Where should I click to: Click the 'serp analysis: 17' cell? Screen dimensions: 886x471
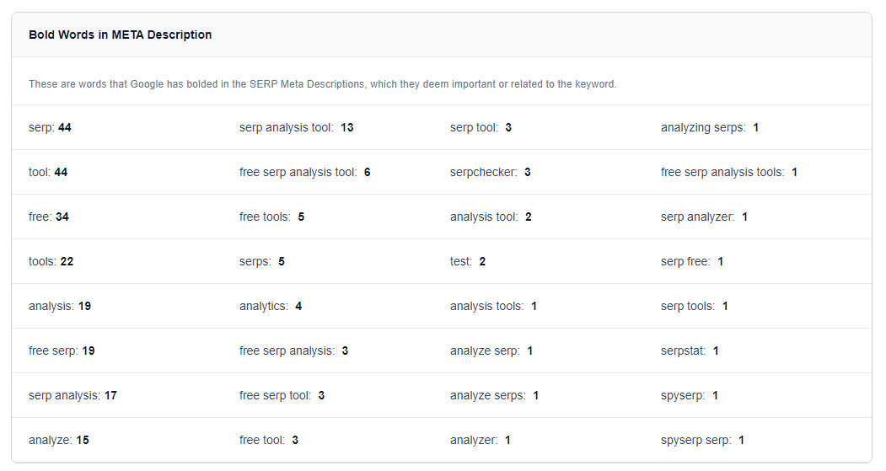click(72, 395)
